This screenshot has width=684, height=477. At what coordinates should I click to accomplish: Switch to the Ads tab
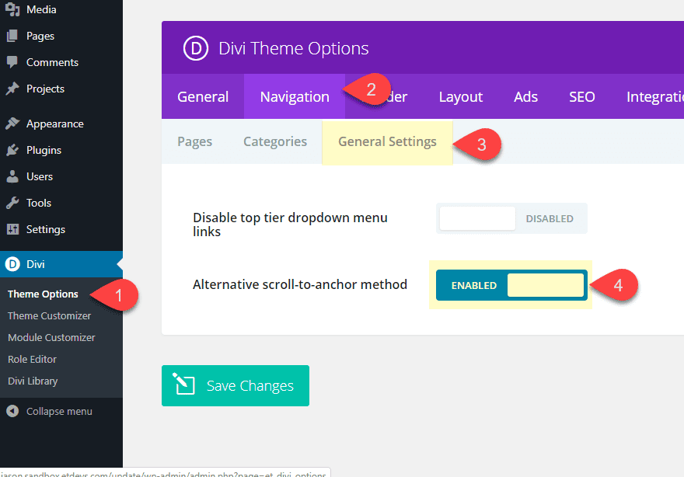[525, 96]
